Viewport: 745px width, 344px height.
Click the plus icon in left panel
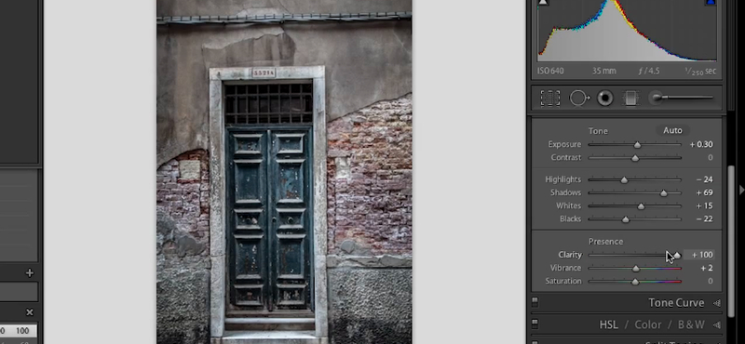30,272
